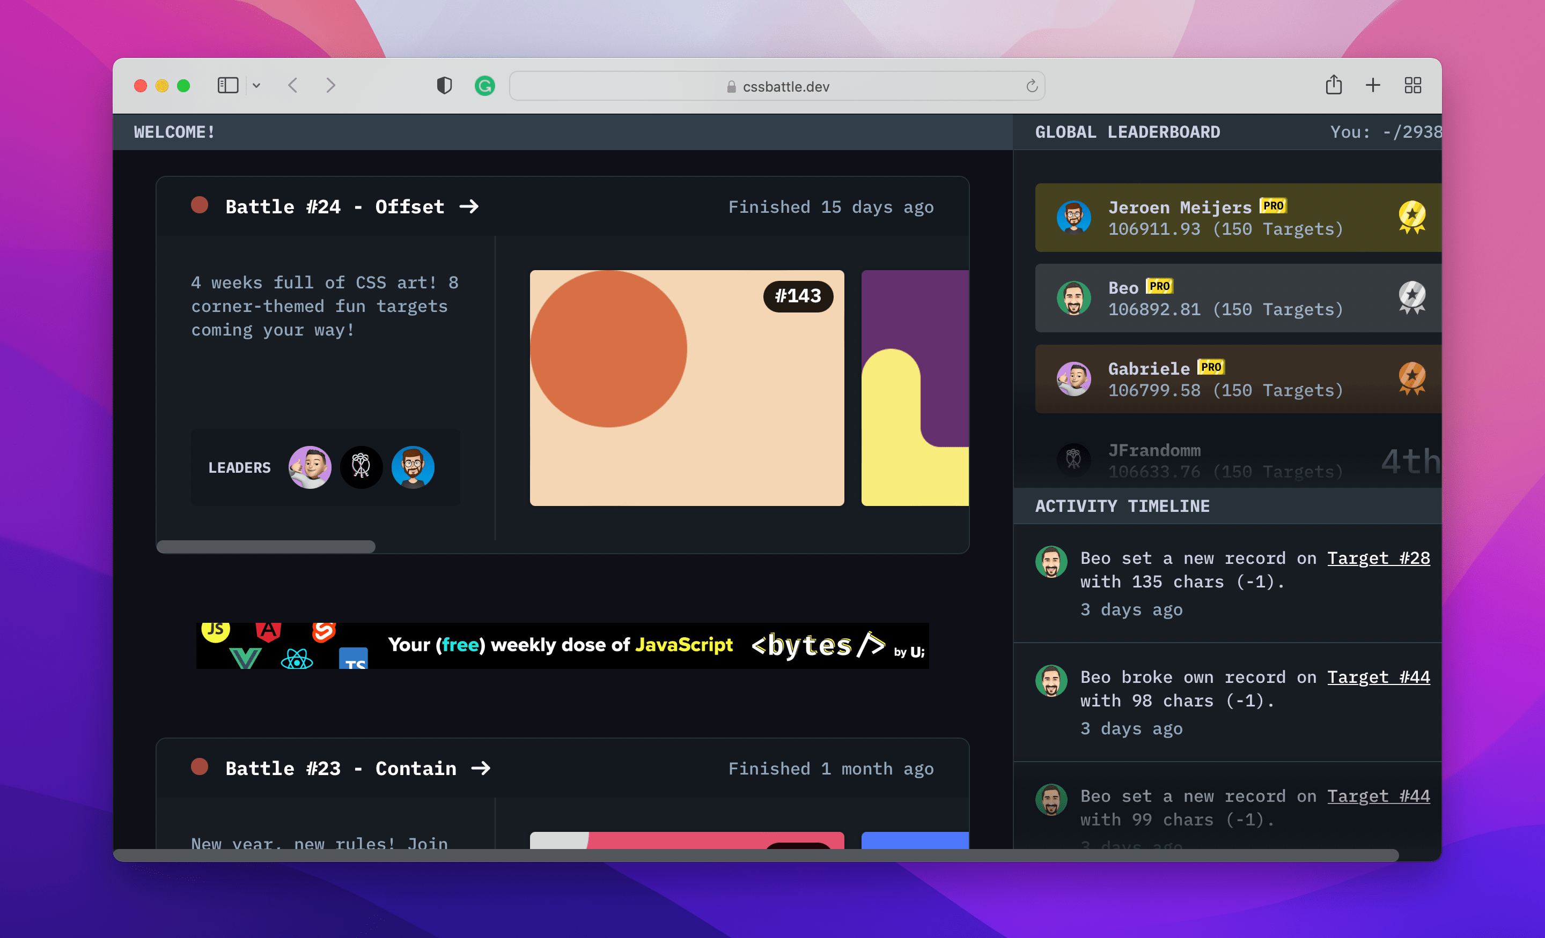Open the privacy shield icon
Image resolution: width=1545 pixels, height=938 pixels.
(444, 85)
